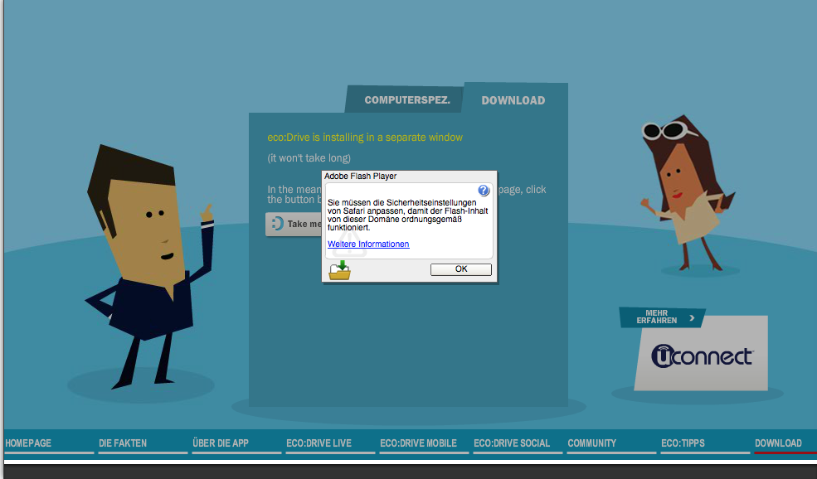Click the folder download icon in dialog
The width and height of the screenshot is (817, 479).
pyautogui.click(x=339, y=270)
